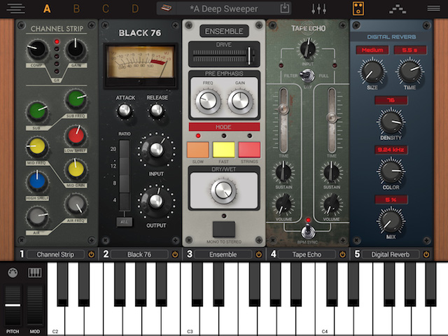448x336 pixels.
Task: Toggle Ensemble slot 3 power
Action: (258, 254)
